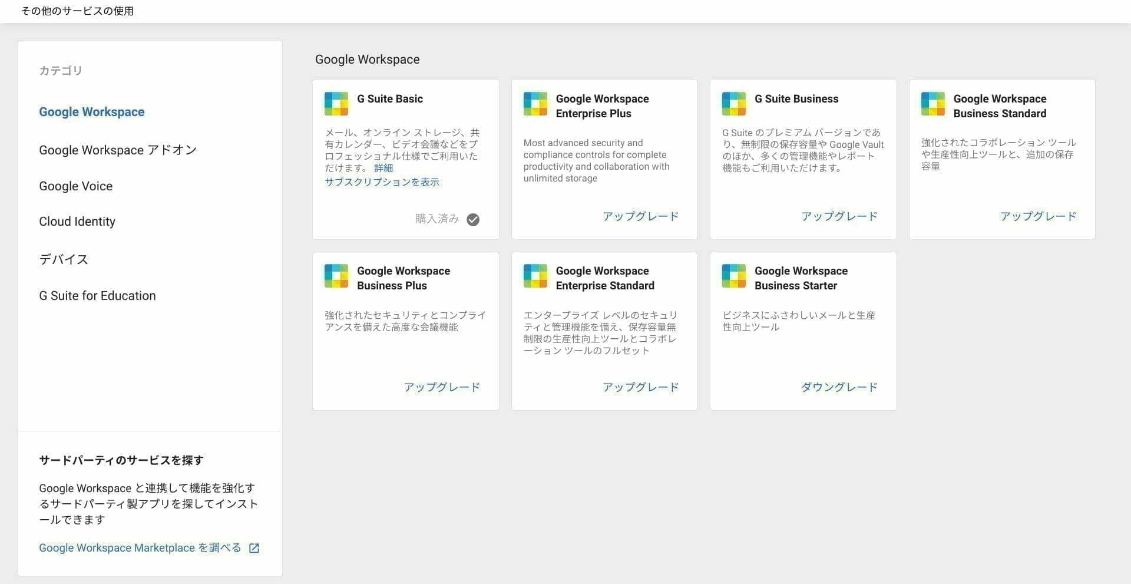Click the Google Workspace Business Starter title
The width and height of the screenshot is (1131, 584).
(x=801, y=278)
